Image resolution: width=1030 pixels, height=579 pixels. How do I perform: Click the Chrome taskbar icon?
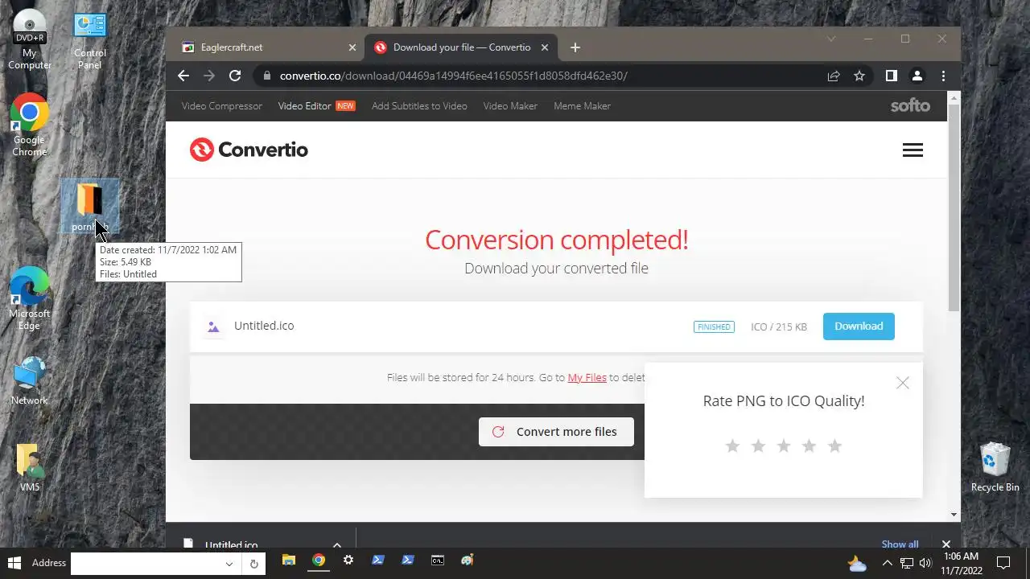(319, 561)
